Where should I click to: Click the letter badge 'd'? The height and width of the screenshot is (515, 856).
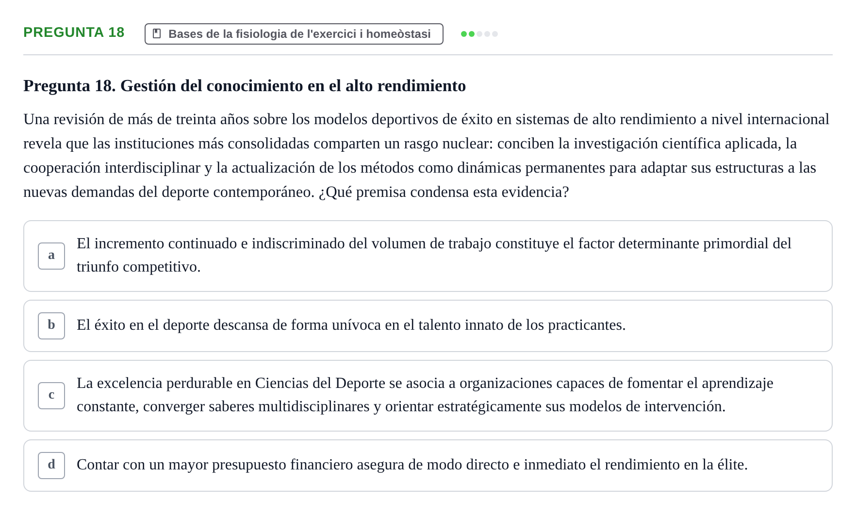pyautogui.click(x=51, y=466)
